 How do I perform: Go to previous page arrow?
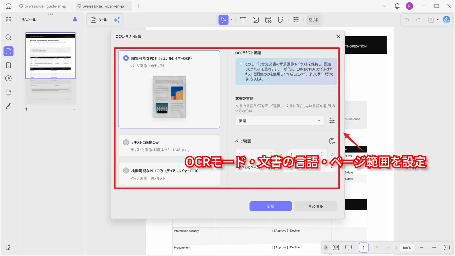click(x=376, y=247)
